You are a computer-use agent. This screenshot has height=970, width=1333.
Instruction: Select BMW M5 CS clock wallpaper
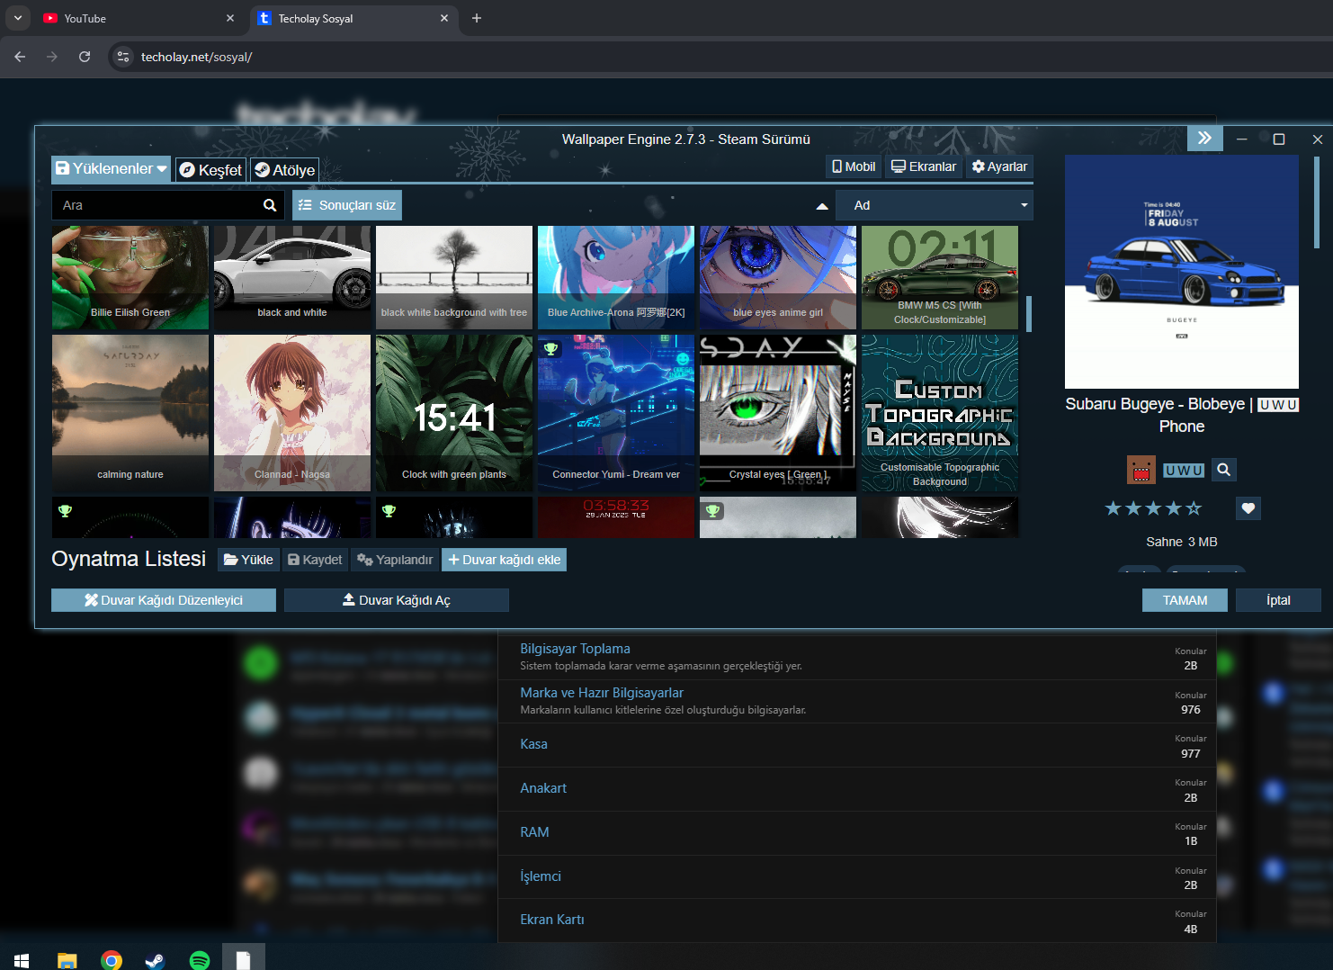point(940,277)
